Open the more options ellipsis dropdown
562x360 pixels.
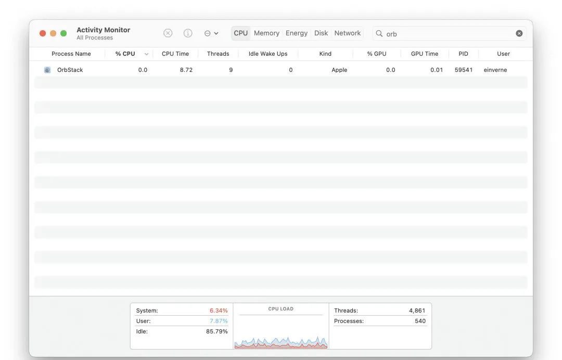[211, 33]
